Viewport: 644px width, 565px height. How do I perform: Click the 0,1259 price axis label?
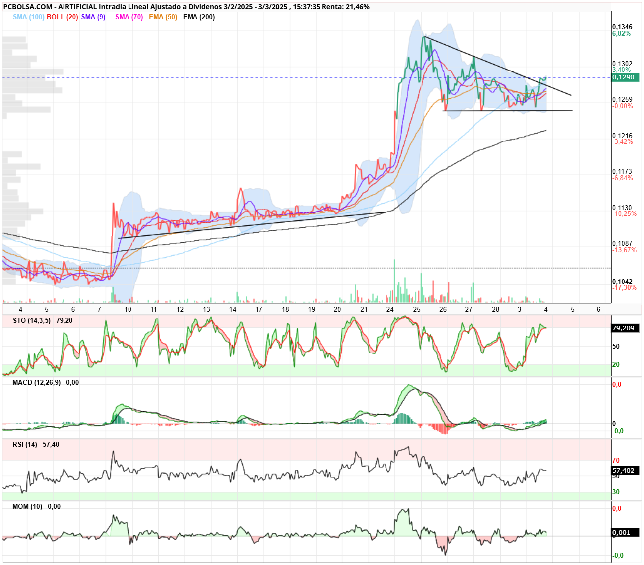tap(622, 100)
